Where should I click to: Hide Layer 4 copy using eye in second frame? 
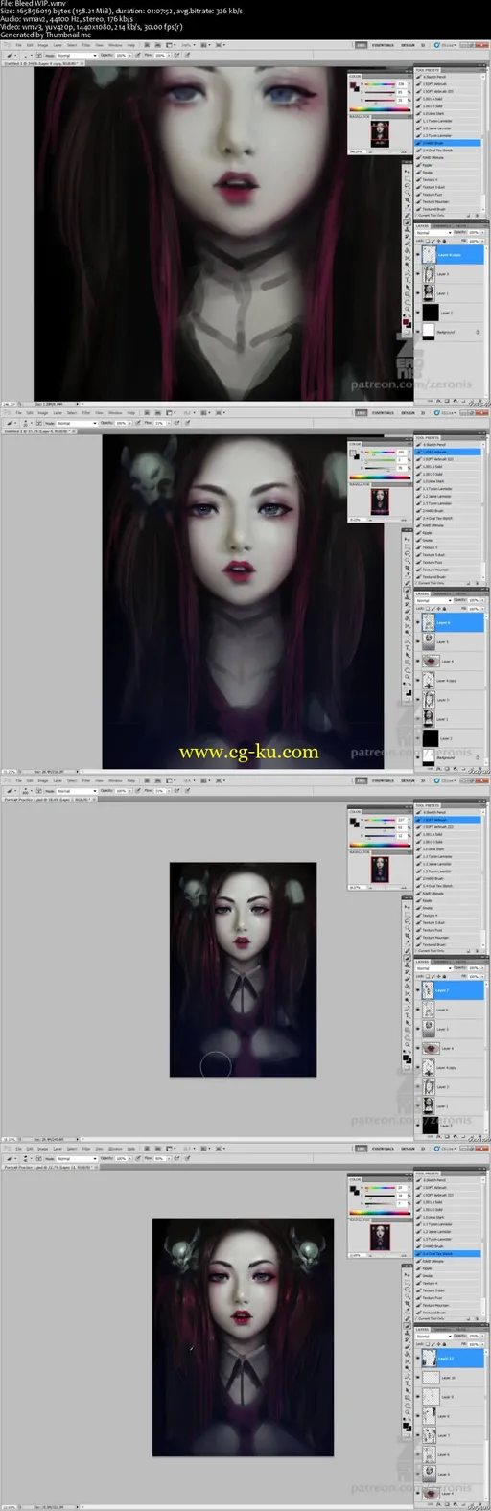pos(417,680)
